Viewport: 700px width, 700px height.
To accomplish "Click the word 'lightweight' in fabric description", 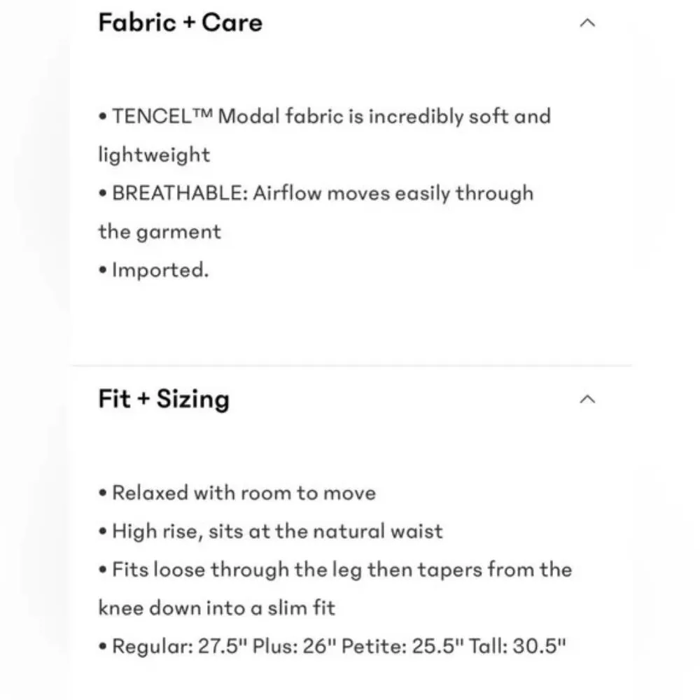I will coord(154,155).
